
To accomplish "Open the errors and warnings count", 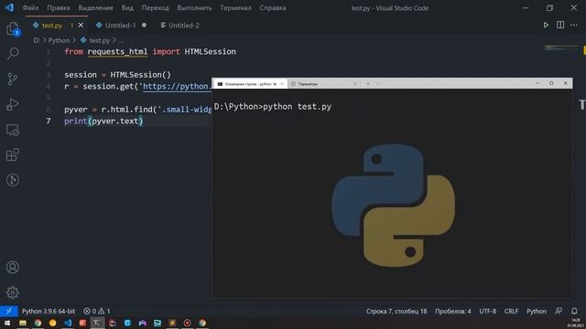I will (x=97, y=311).
